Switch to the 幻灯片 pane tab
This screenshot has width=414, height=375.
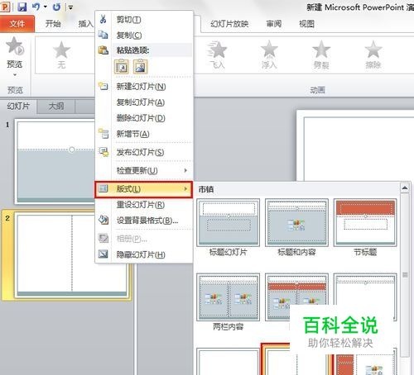18,106
